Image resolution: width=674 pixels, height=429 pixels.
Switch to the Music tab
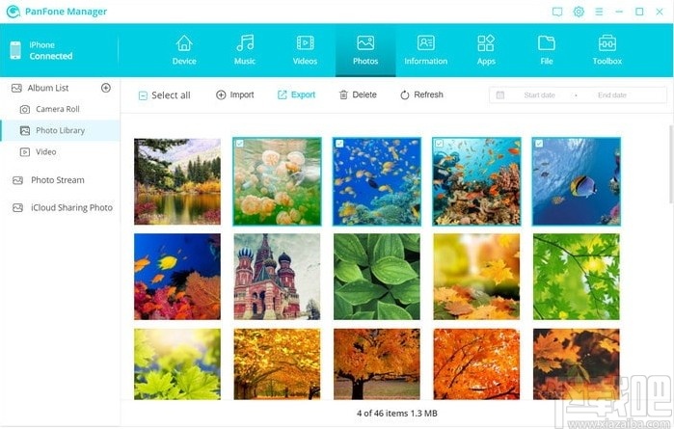tap(245, 50)
